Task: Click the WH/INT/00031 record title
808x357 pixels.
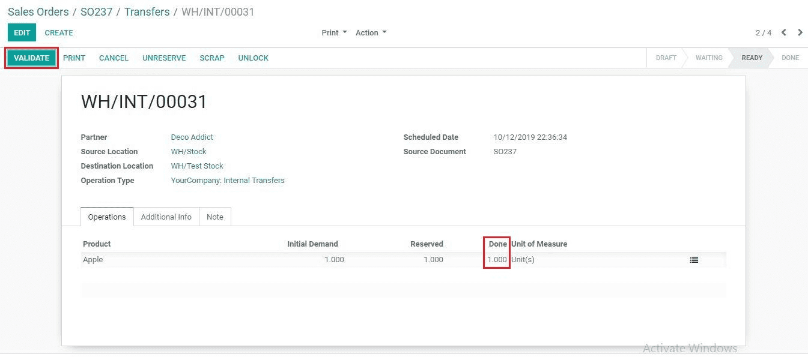Action: pyautogui.click(x=144, y=102)
